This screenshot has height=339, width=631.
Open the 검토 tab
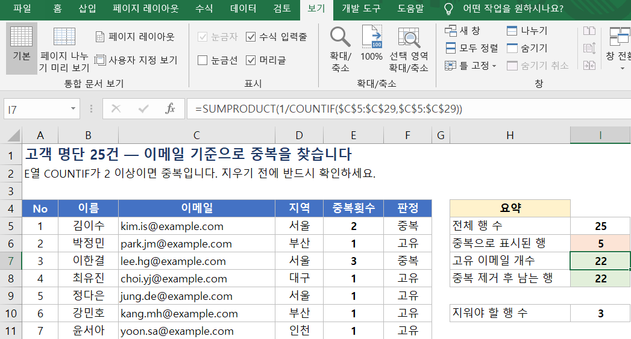click(x=281, y=9)
